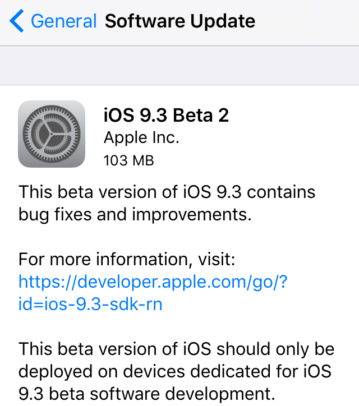Tap the gray band below navigation bar
359x406 pixels.
(x=179, y=65)
